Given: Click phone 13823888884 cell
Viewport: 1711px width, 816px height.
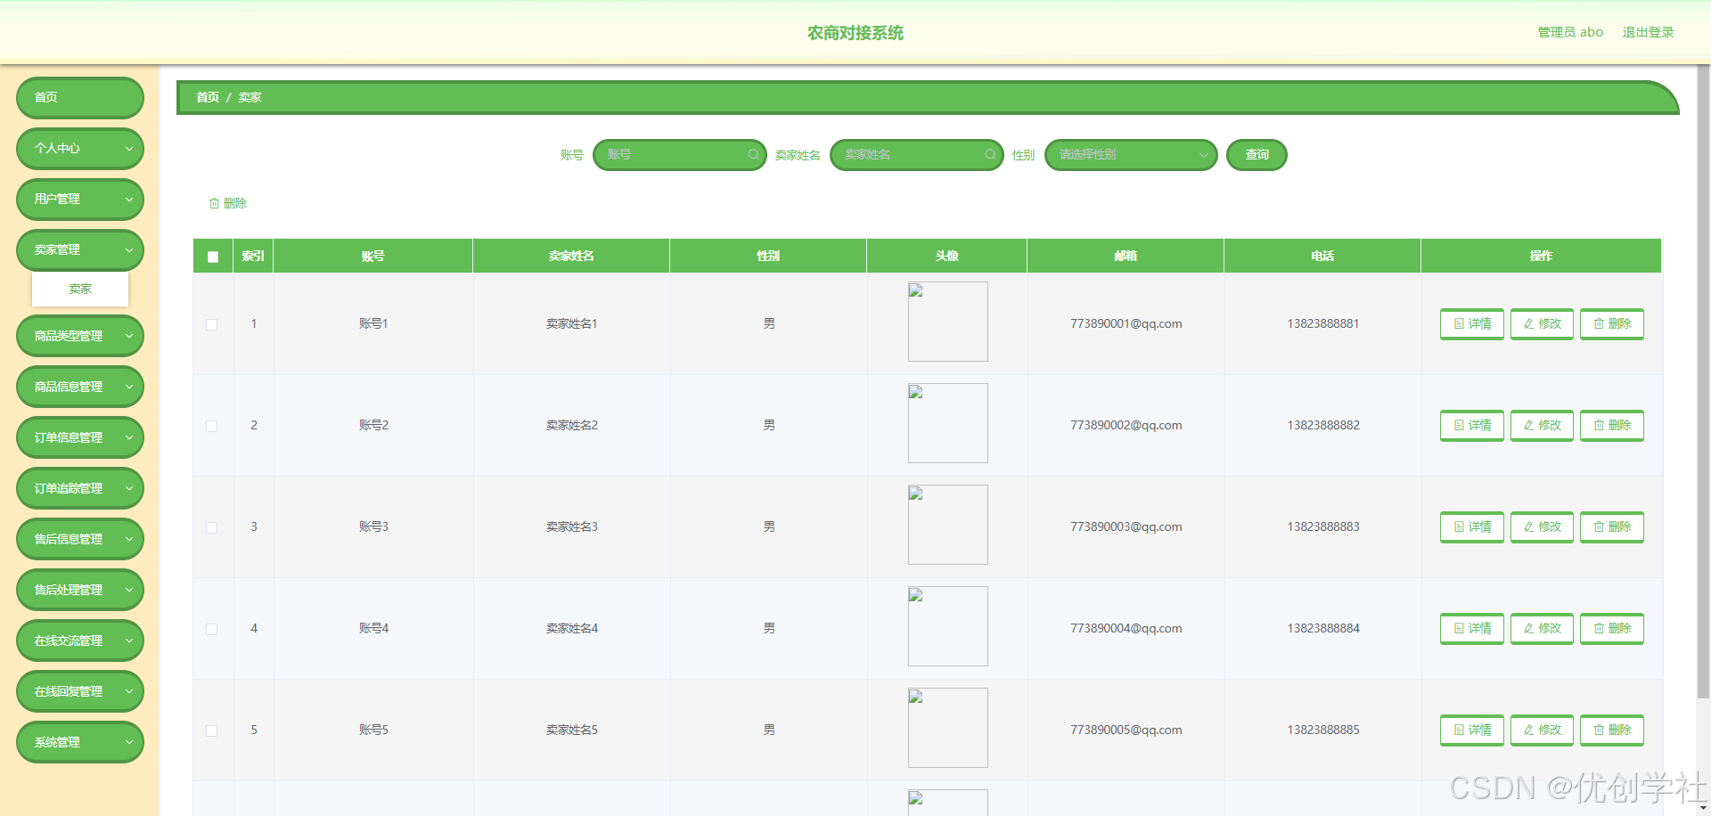Looking at the screenshot, I should (x=1323, y=629).
